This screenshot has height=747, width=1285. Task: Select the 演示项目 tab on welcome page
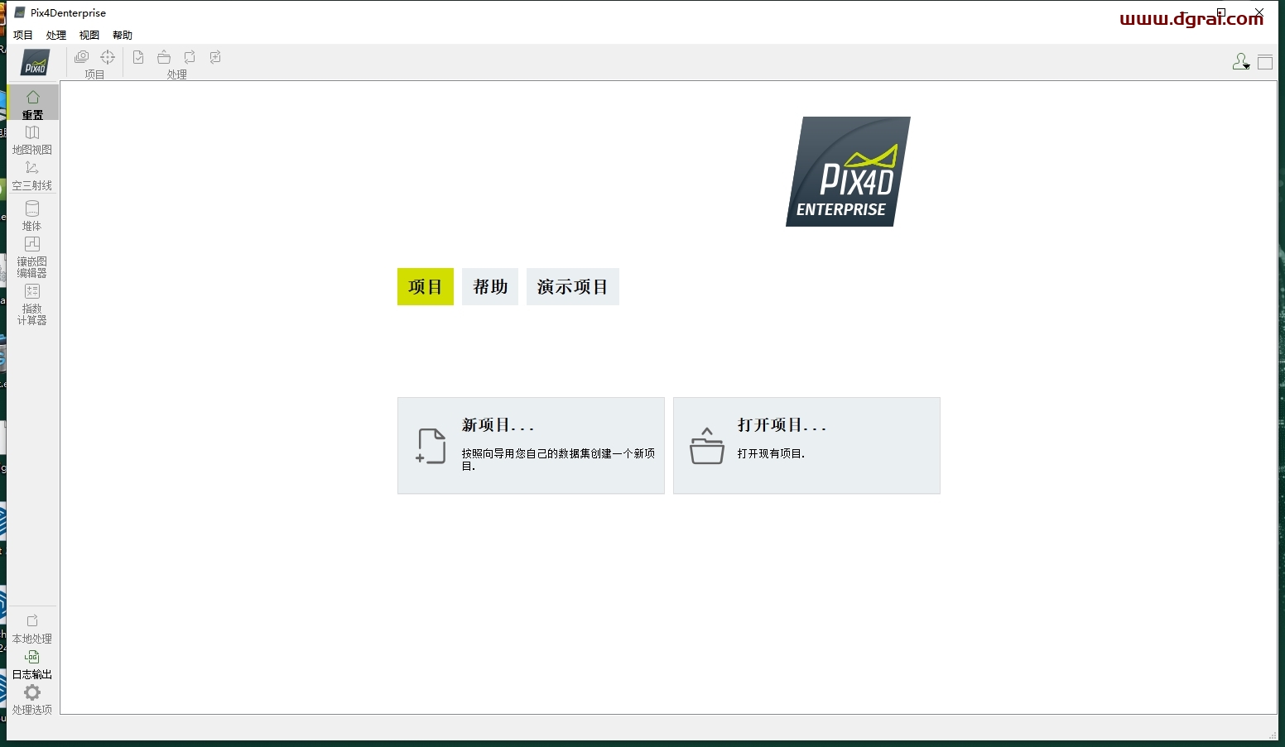tap(573, 286)
